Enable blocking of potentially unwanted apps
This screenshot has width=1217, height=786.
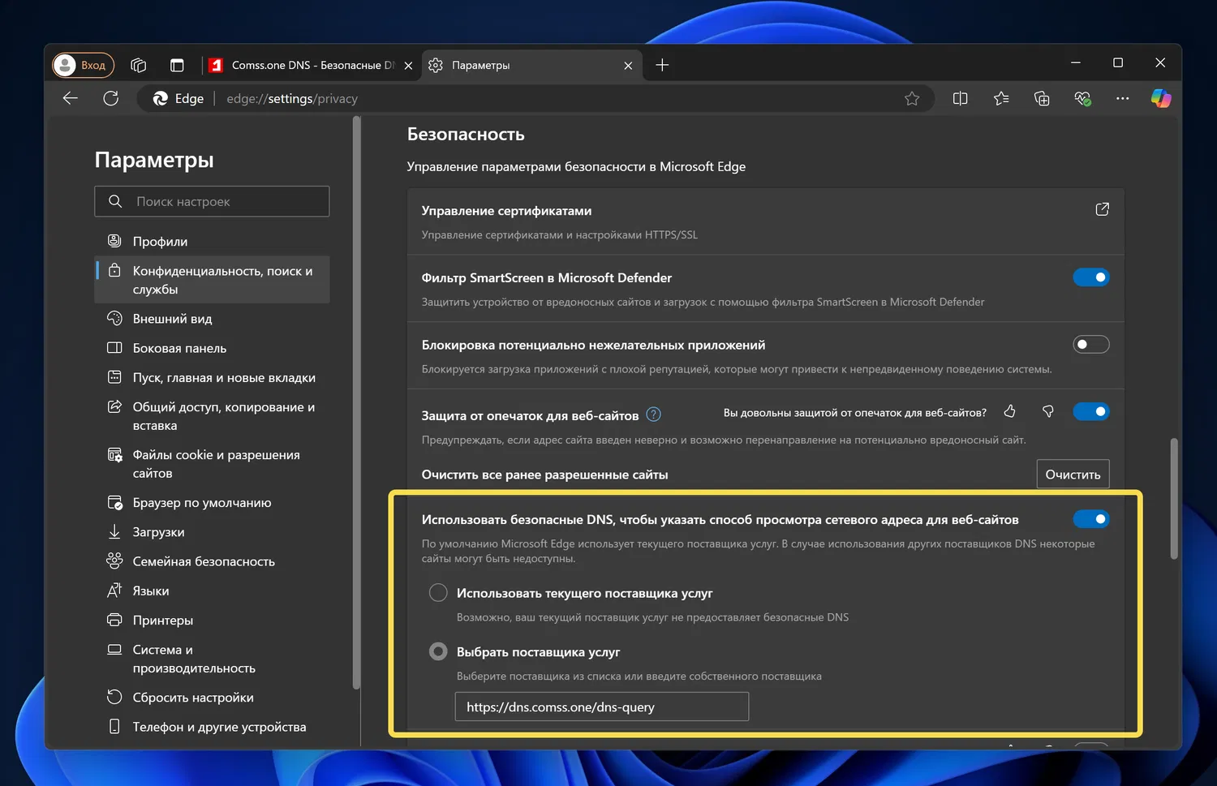click(x=1090, y=345)
